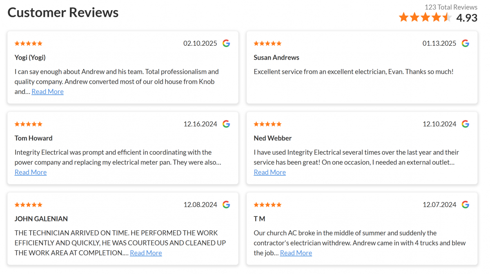Image resolution: width=490 pixels, height=274 pixels.
Task: Expand Tom Howard's review with Read More
Action: tap(31, 172)
